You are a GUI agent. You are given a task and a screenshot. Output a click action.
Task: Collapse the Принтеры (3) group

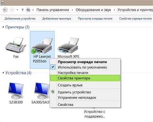[3, 27]
